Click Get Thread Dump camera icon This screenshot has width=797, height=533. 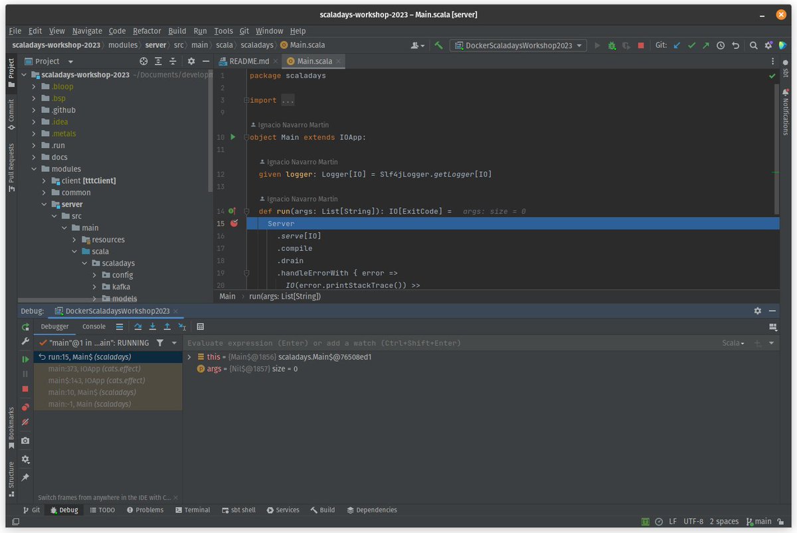coord(25,440)
